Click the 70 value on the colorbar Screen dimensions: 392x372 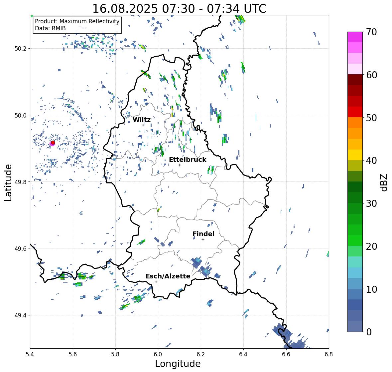[x=371, y=32]
